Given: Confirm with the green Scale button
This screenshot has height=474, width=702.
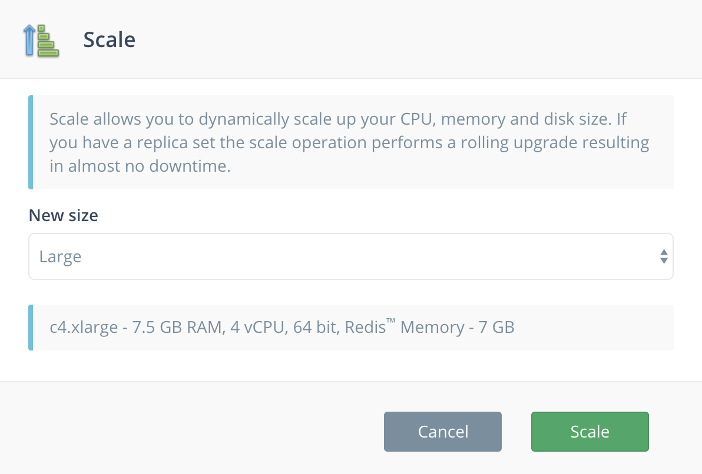Looking at the screenshot, I should tap(590, 432).
